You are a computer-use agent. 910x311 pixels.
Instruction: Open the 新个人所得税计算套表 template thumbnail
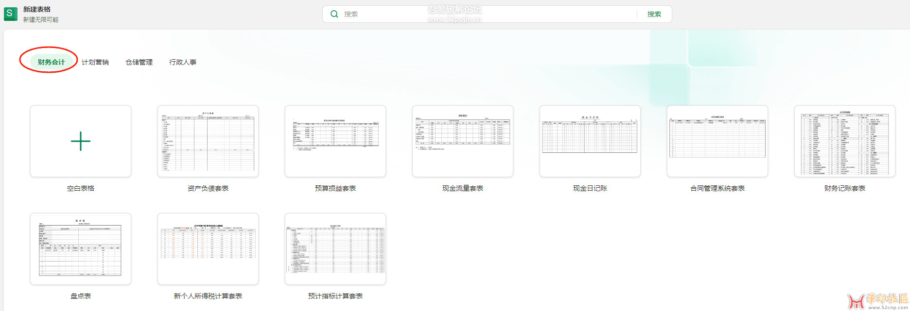click(208, 249)
